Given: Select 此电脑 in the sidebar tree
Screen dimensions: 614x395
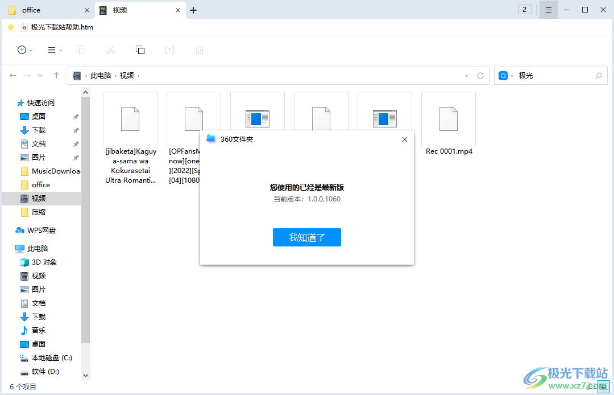Looking at the screenshot, I should point(38,249).
